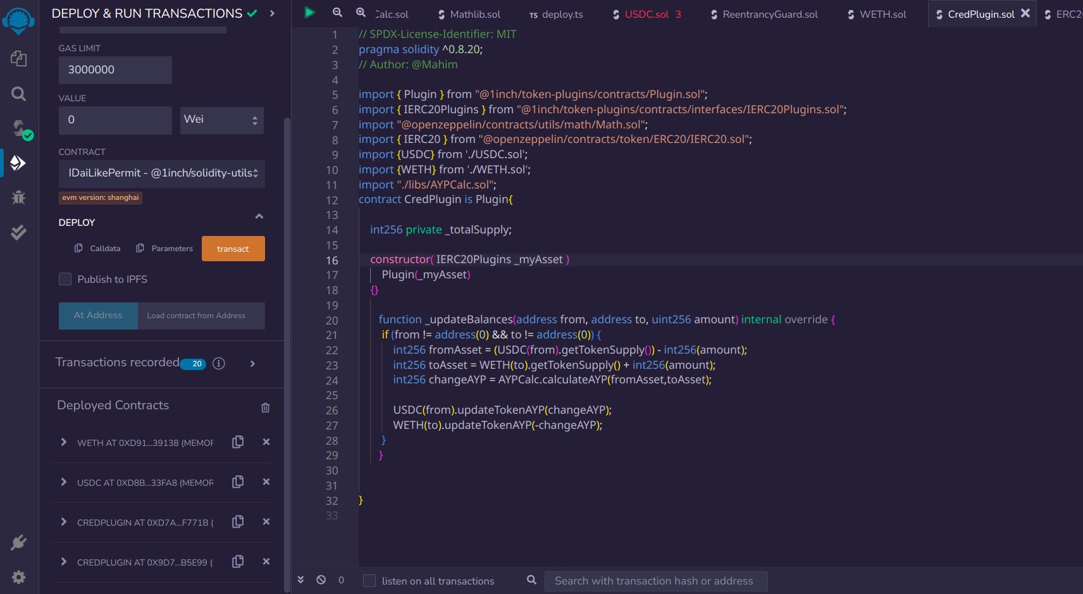Copy Parameters to clipboard icon
1083x594 pixels.
pyautogui.click(x=140, y=248)
